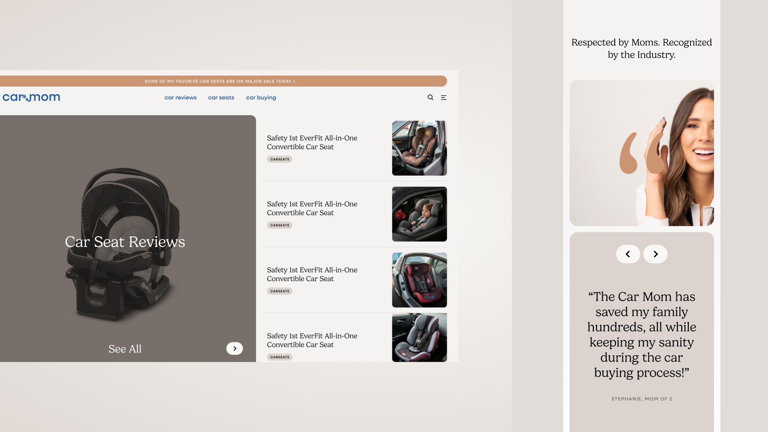The image size is (768, 432).
Task: Click the brown car seat thumbnail
Action: (419, 148)
